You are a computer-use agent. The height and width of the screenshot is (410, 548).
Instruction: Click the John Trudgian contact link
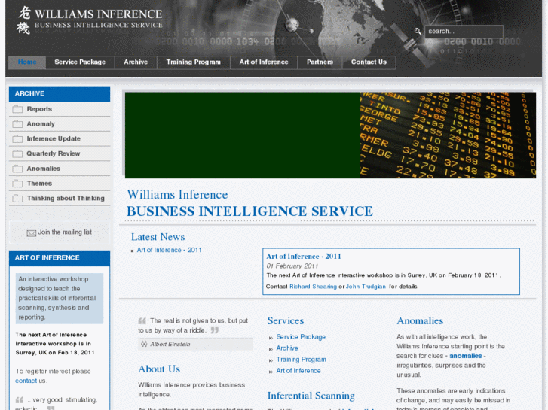tap(366, 287)
